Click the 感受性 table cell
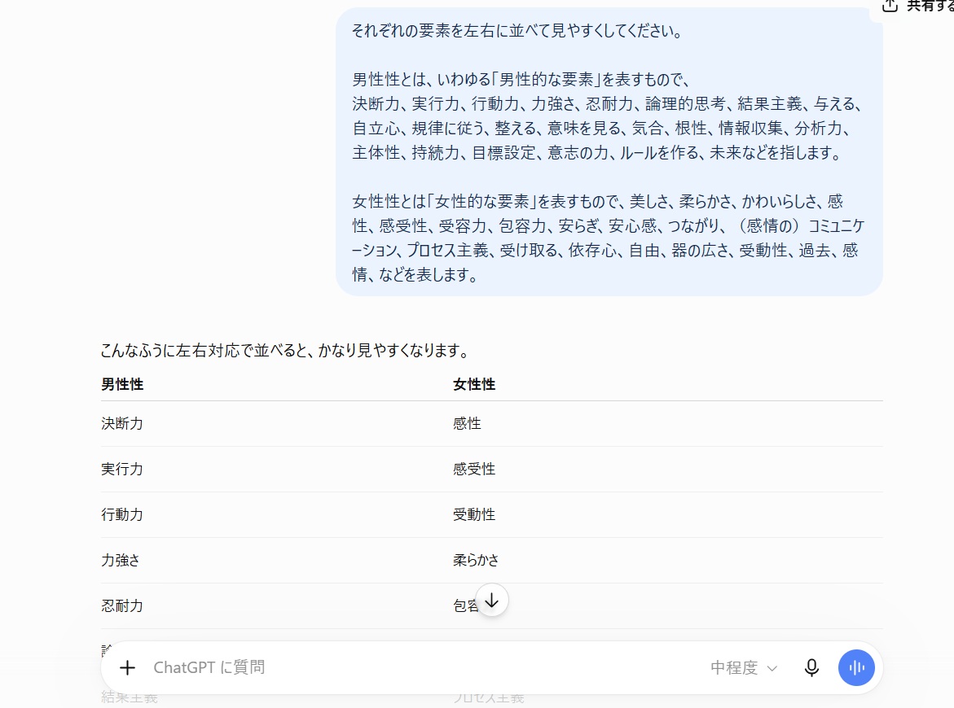Image resolution: width=954 pixels, height=708 pixels. [x=474, y=470]
